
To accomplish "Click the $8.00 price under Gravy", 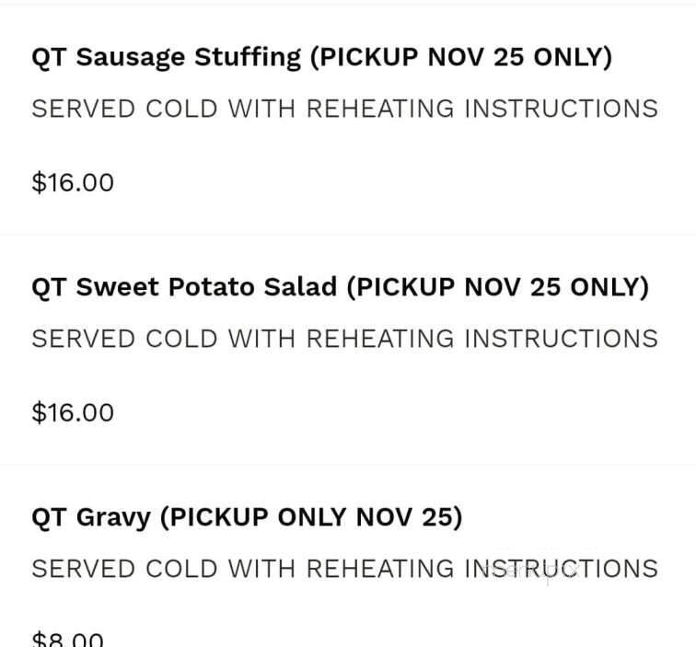I will 67,639.
